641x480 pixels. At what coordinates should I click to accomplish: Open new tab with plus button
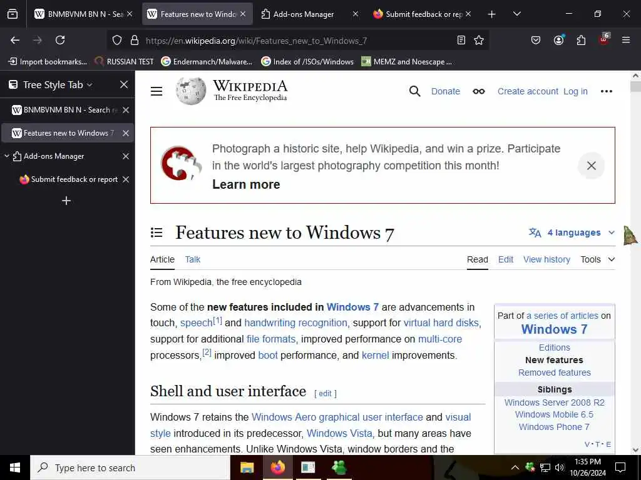click(x=492, y=14)
